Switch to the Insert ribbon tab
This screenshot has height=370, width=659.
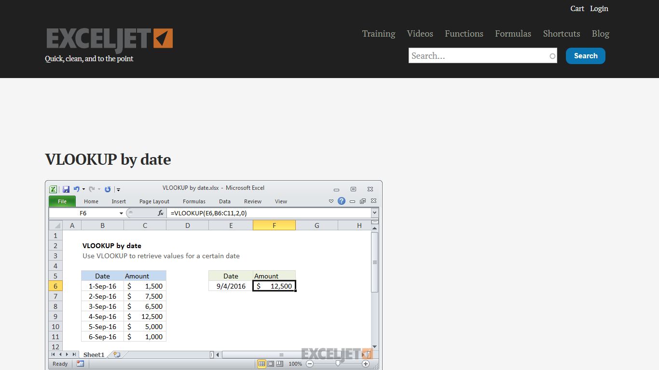click(119, 201)
